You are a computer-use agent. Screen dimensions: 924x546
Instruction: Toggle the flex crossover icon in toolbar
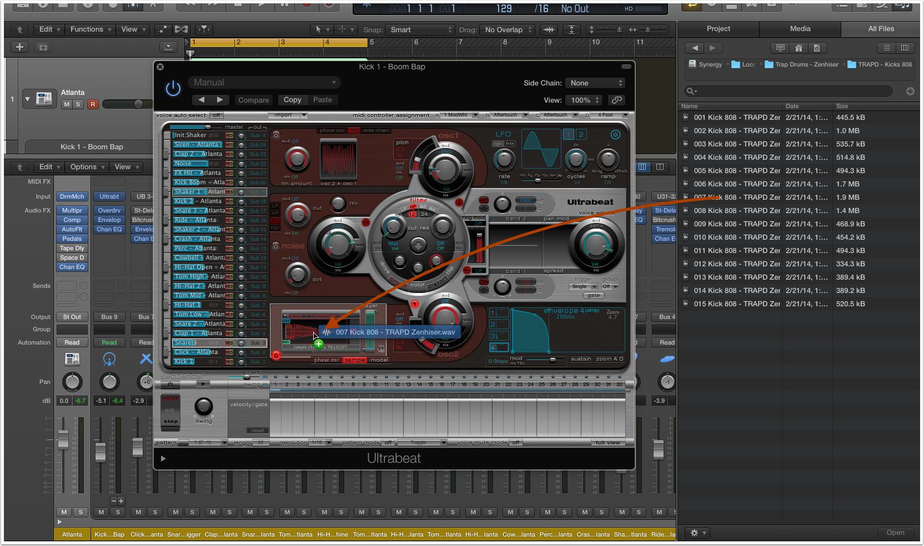182,29
